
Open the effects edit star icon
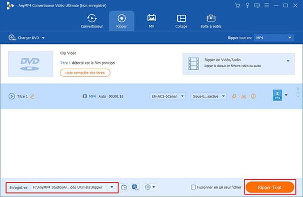pos(234,96)
